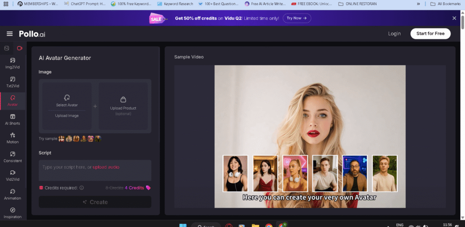
Task: Click the Motion tool icon
Action: 12,138
